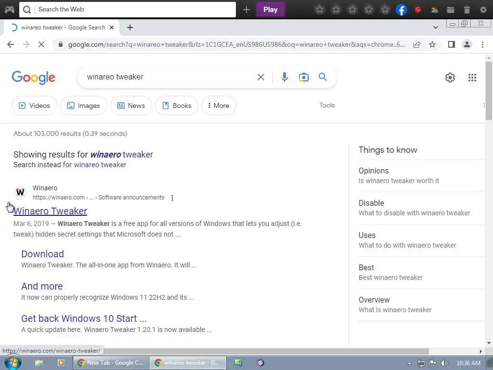Open the Facebook shortcut icon
Screen dimensions: 493x370
pyautogui.click(x=402, y=10)
